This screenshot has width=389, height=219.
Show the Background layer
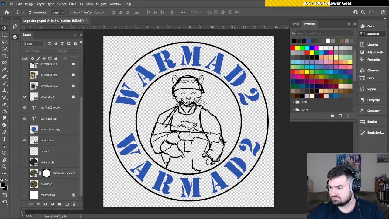[25, 195]
